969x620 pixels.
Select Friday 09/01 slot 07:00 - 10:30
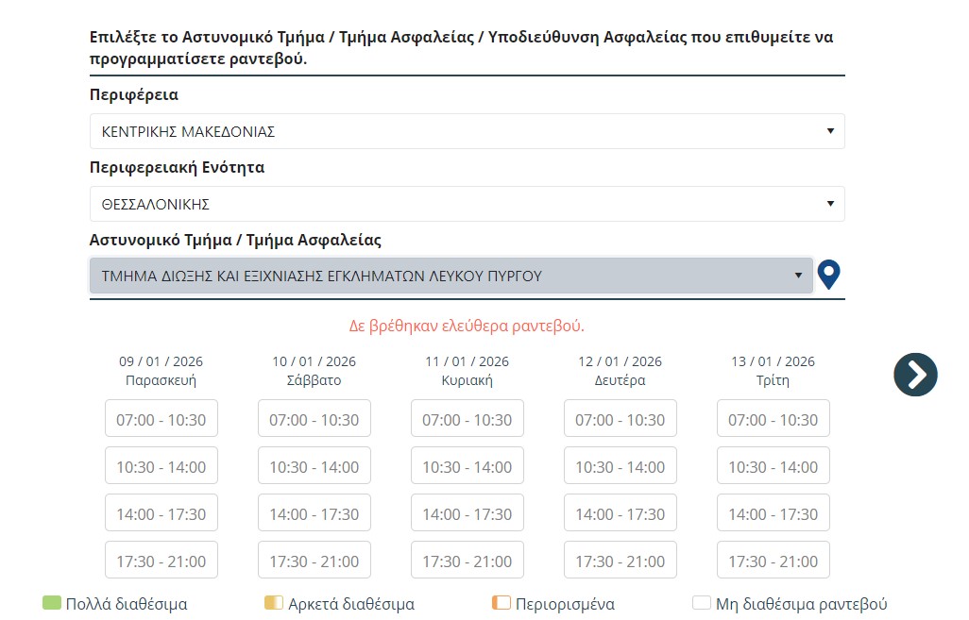[161, 419]
